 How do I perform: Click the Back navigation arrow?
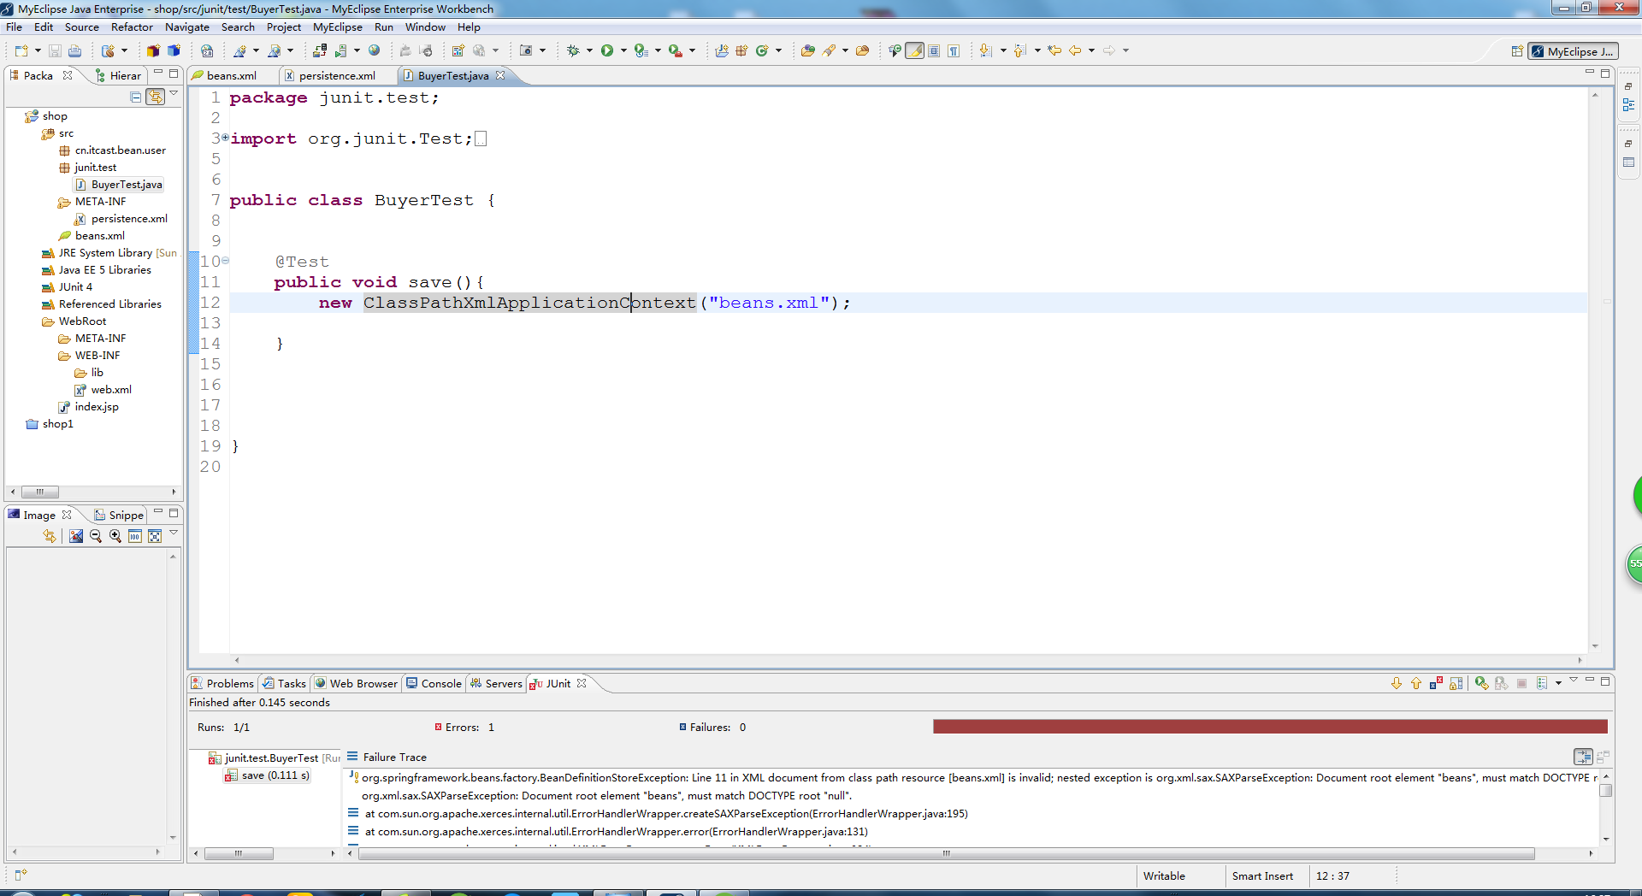click(1075, 50)
